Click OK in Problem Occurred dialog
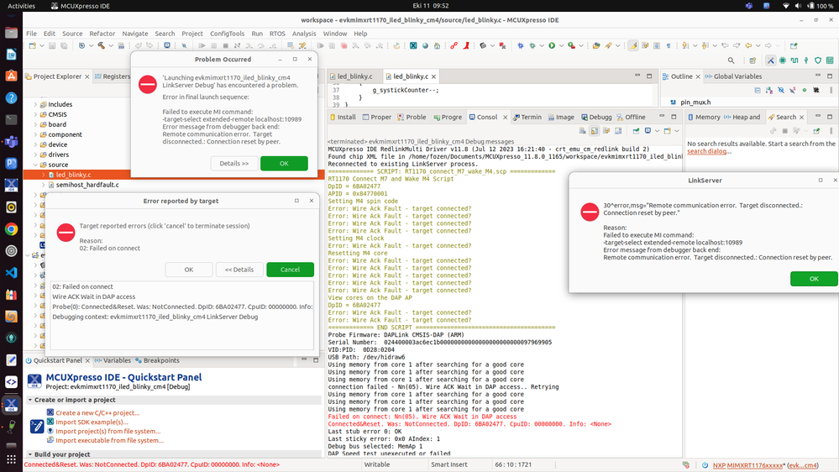The height and width of the screenshot is (472, 839). point(284,163)
